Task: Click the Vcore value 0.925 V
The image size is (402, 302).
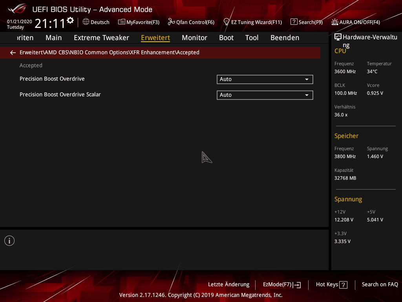Action: click(375, 93)
